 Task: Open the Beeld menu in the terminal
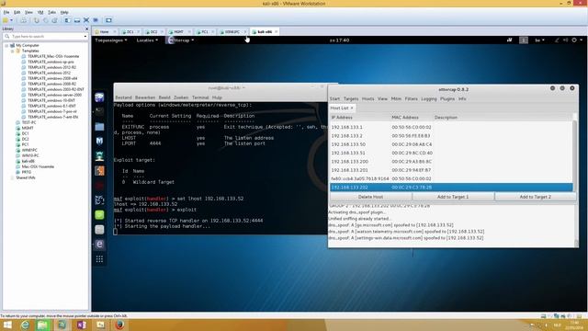coord(164,97)
